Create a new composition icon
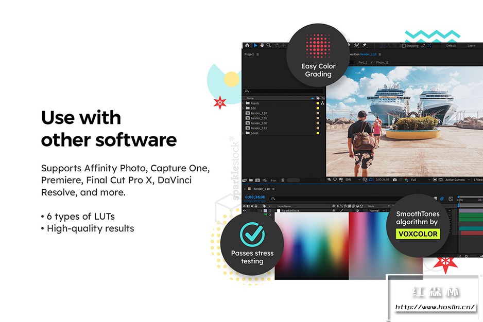Viewport: 483px width, 322px height. point(257,180)
